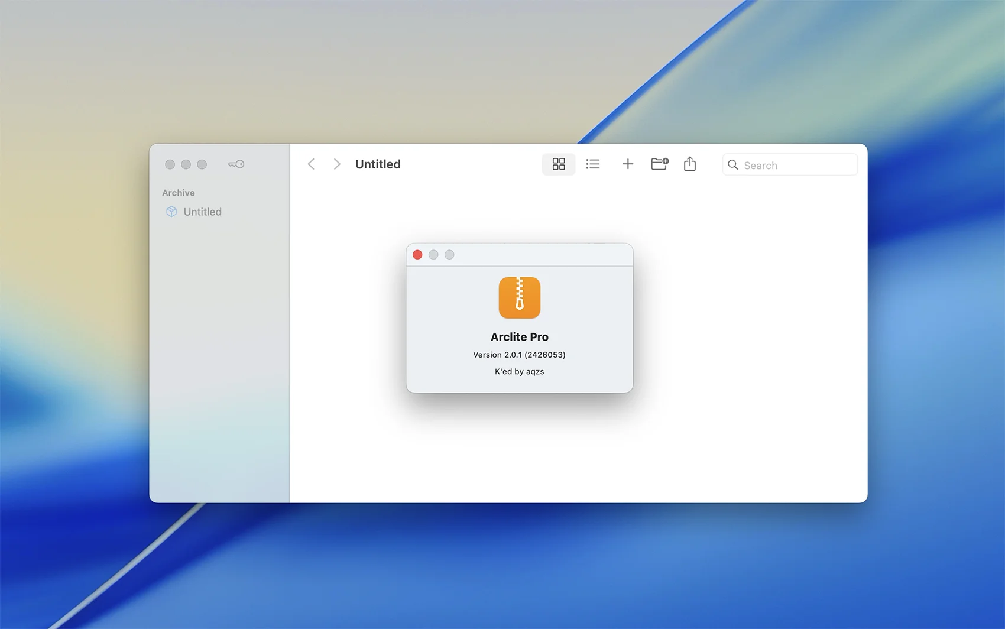Click the Version 2.0.1 text
The height and width of the screenshot is (629, 1005).
click(x=519, y=355)
